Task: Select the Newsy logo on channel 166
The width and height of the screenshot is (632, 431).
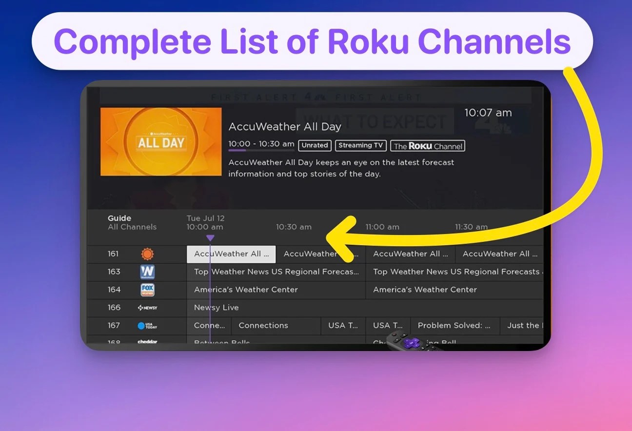Action: click(147, 308)
